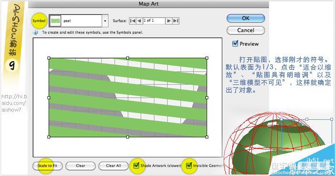Click the middle-left handle of mapped artwork
Image resolution: width=335 pixels, height=176 pixels.
pos(49,98)
